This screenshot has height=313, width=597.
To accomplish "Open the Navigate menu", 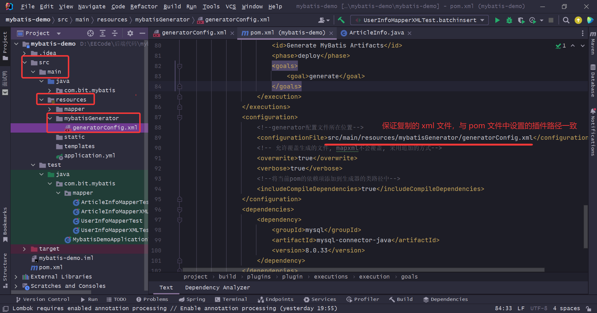I will pos(92,7).
